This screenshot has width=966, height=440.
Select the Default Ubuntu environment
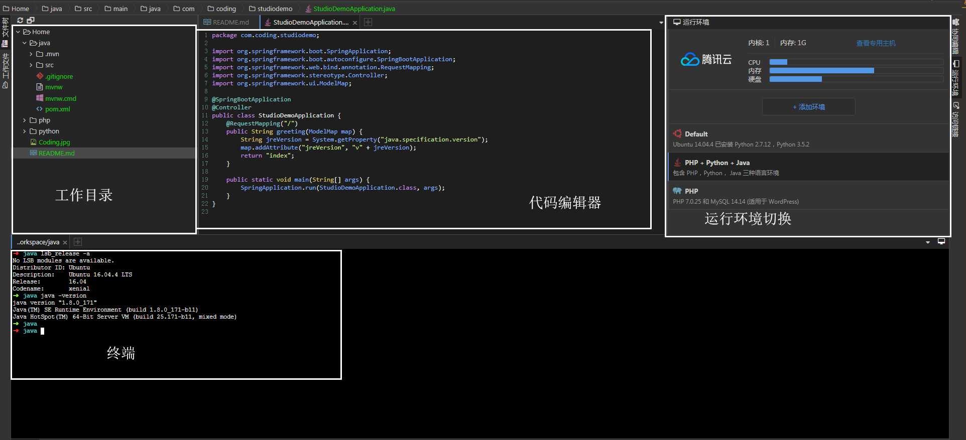tap(809, 138)
